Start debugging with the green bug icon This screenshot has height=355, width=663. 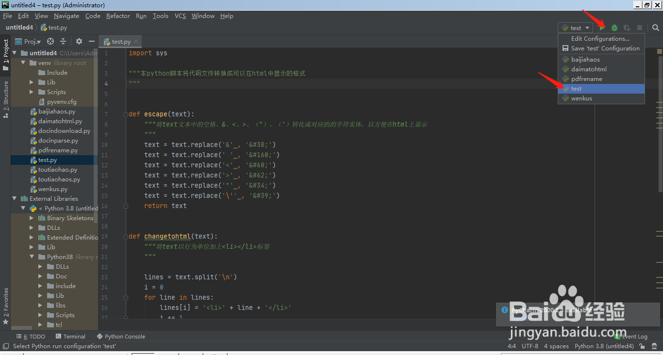614,28
